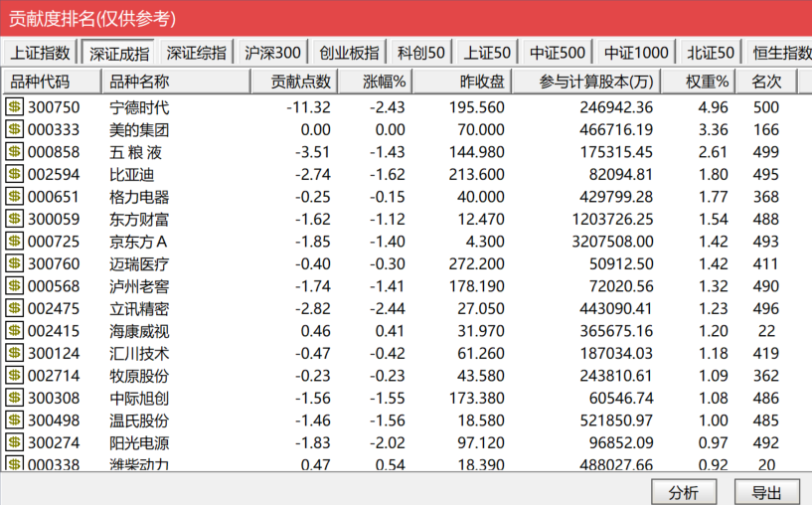This screenshot has height=505, width=812.
Task: Click the stock icon beside 000858 五粮液
Action: [x=14, y=152]
